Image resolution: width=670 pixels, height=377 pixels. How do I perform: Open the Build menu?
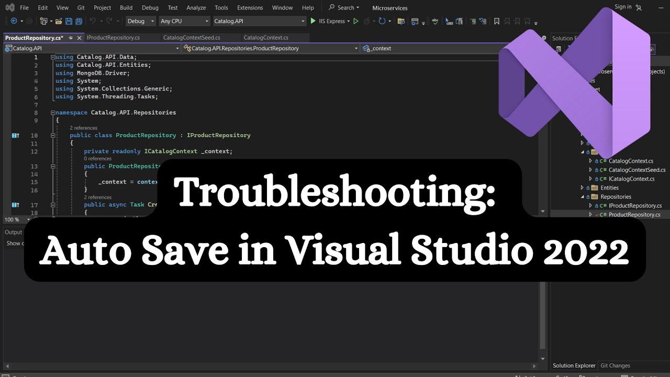coord(126,8)
